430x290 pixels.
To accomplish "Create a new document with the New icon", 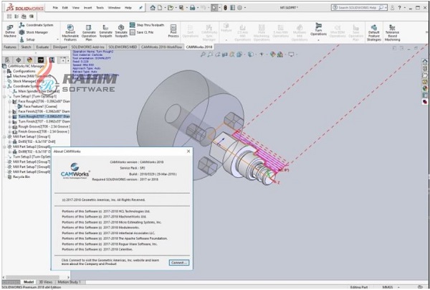I will tap(160, 8).
